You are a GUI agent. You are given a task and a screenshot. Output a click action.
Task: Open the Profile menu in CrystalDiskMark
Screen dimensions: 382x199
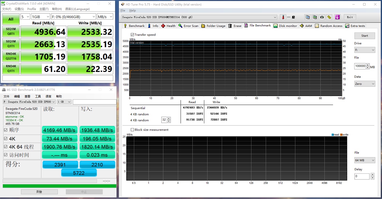pyautogui.click(x=32, y=9)
